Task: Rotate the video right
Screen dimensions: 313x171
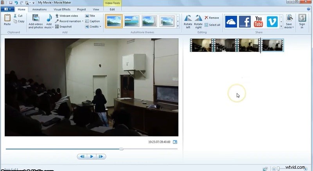Action: point(198,22)
